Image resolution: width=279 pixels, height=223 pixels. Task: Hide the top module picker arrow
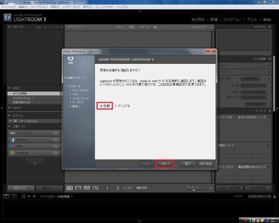139,12
